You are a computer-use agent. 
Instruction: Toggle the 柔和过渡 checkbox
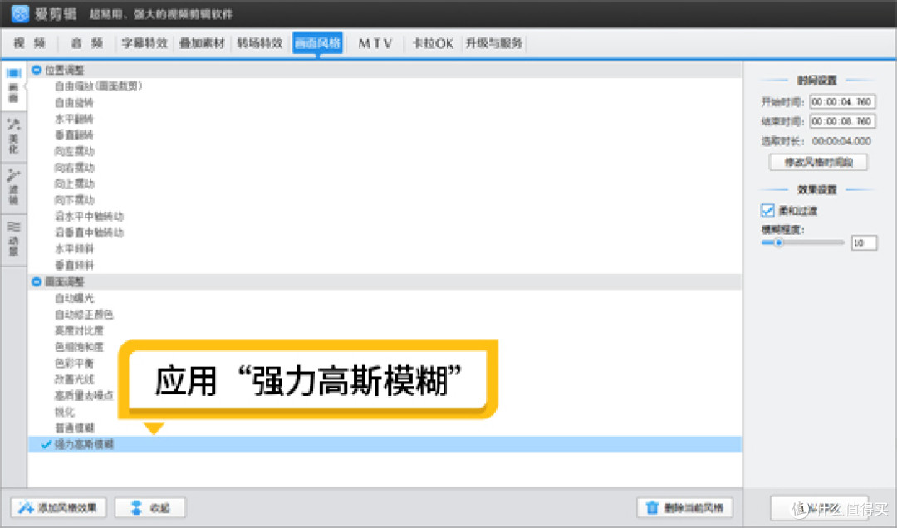coord(767,211)
